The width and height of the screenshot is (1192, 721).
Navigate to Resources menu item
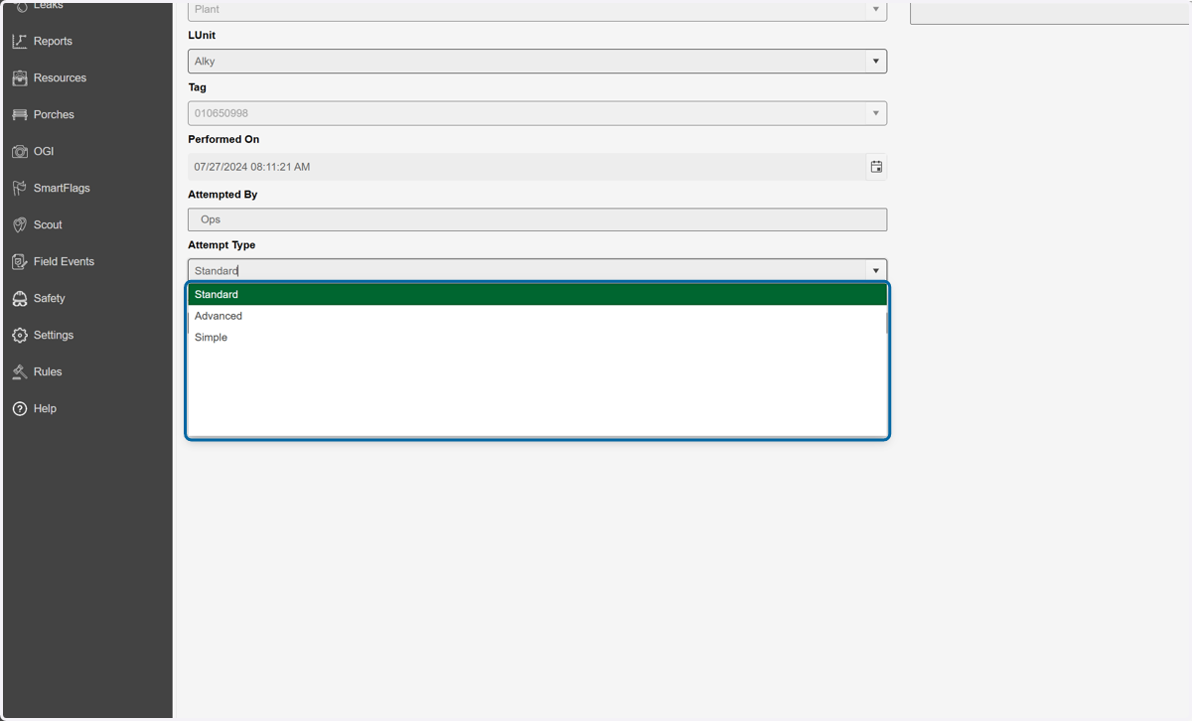point(60,77)
